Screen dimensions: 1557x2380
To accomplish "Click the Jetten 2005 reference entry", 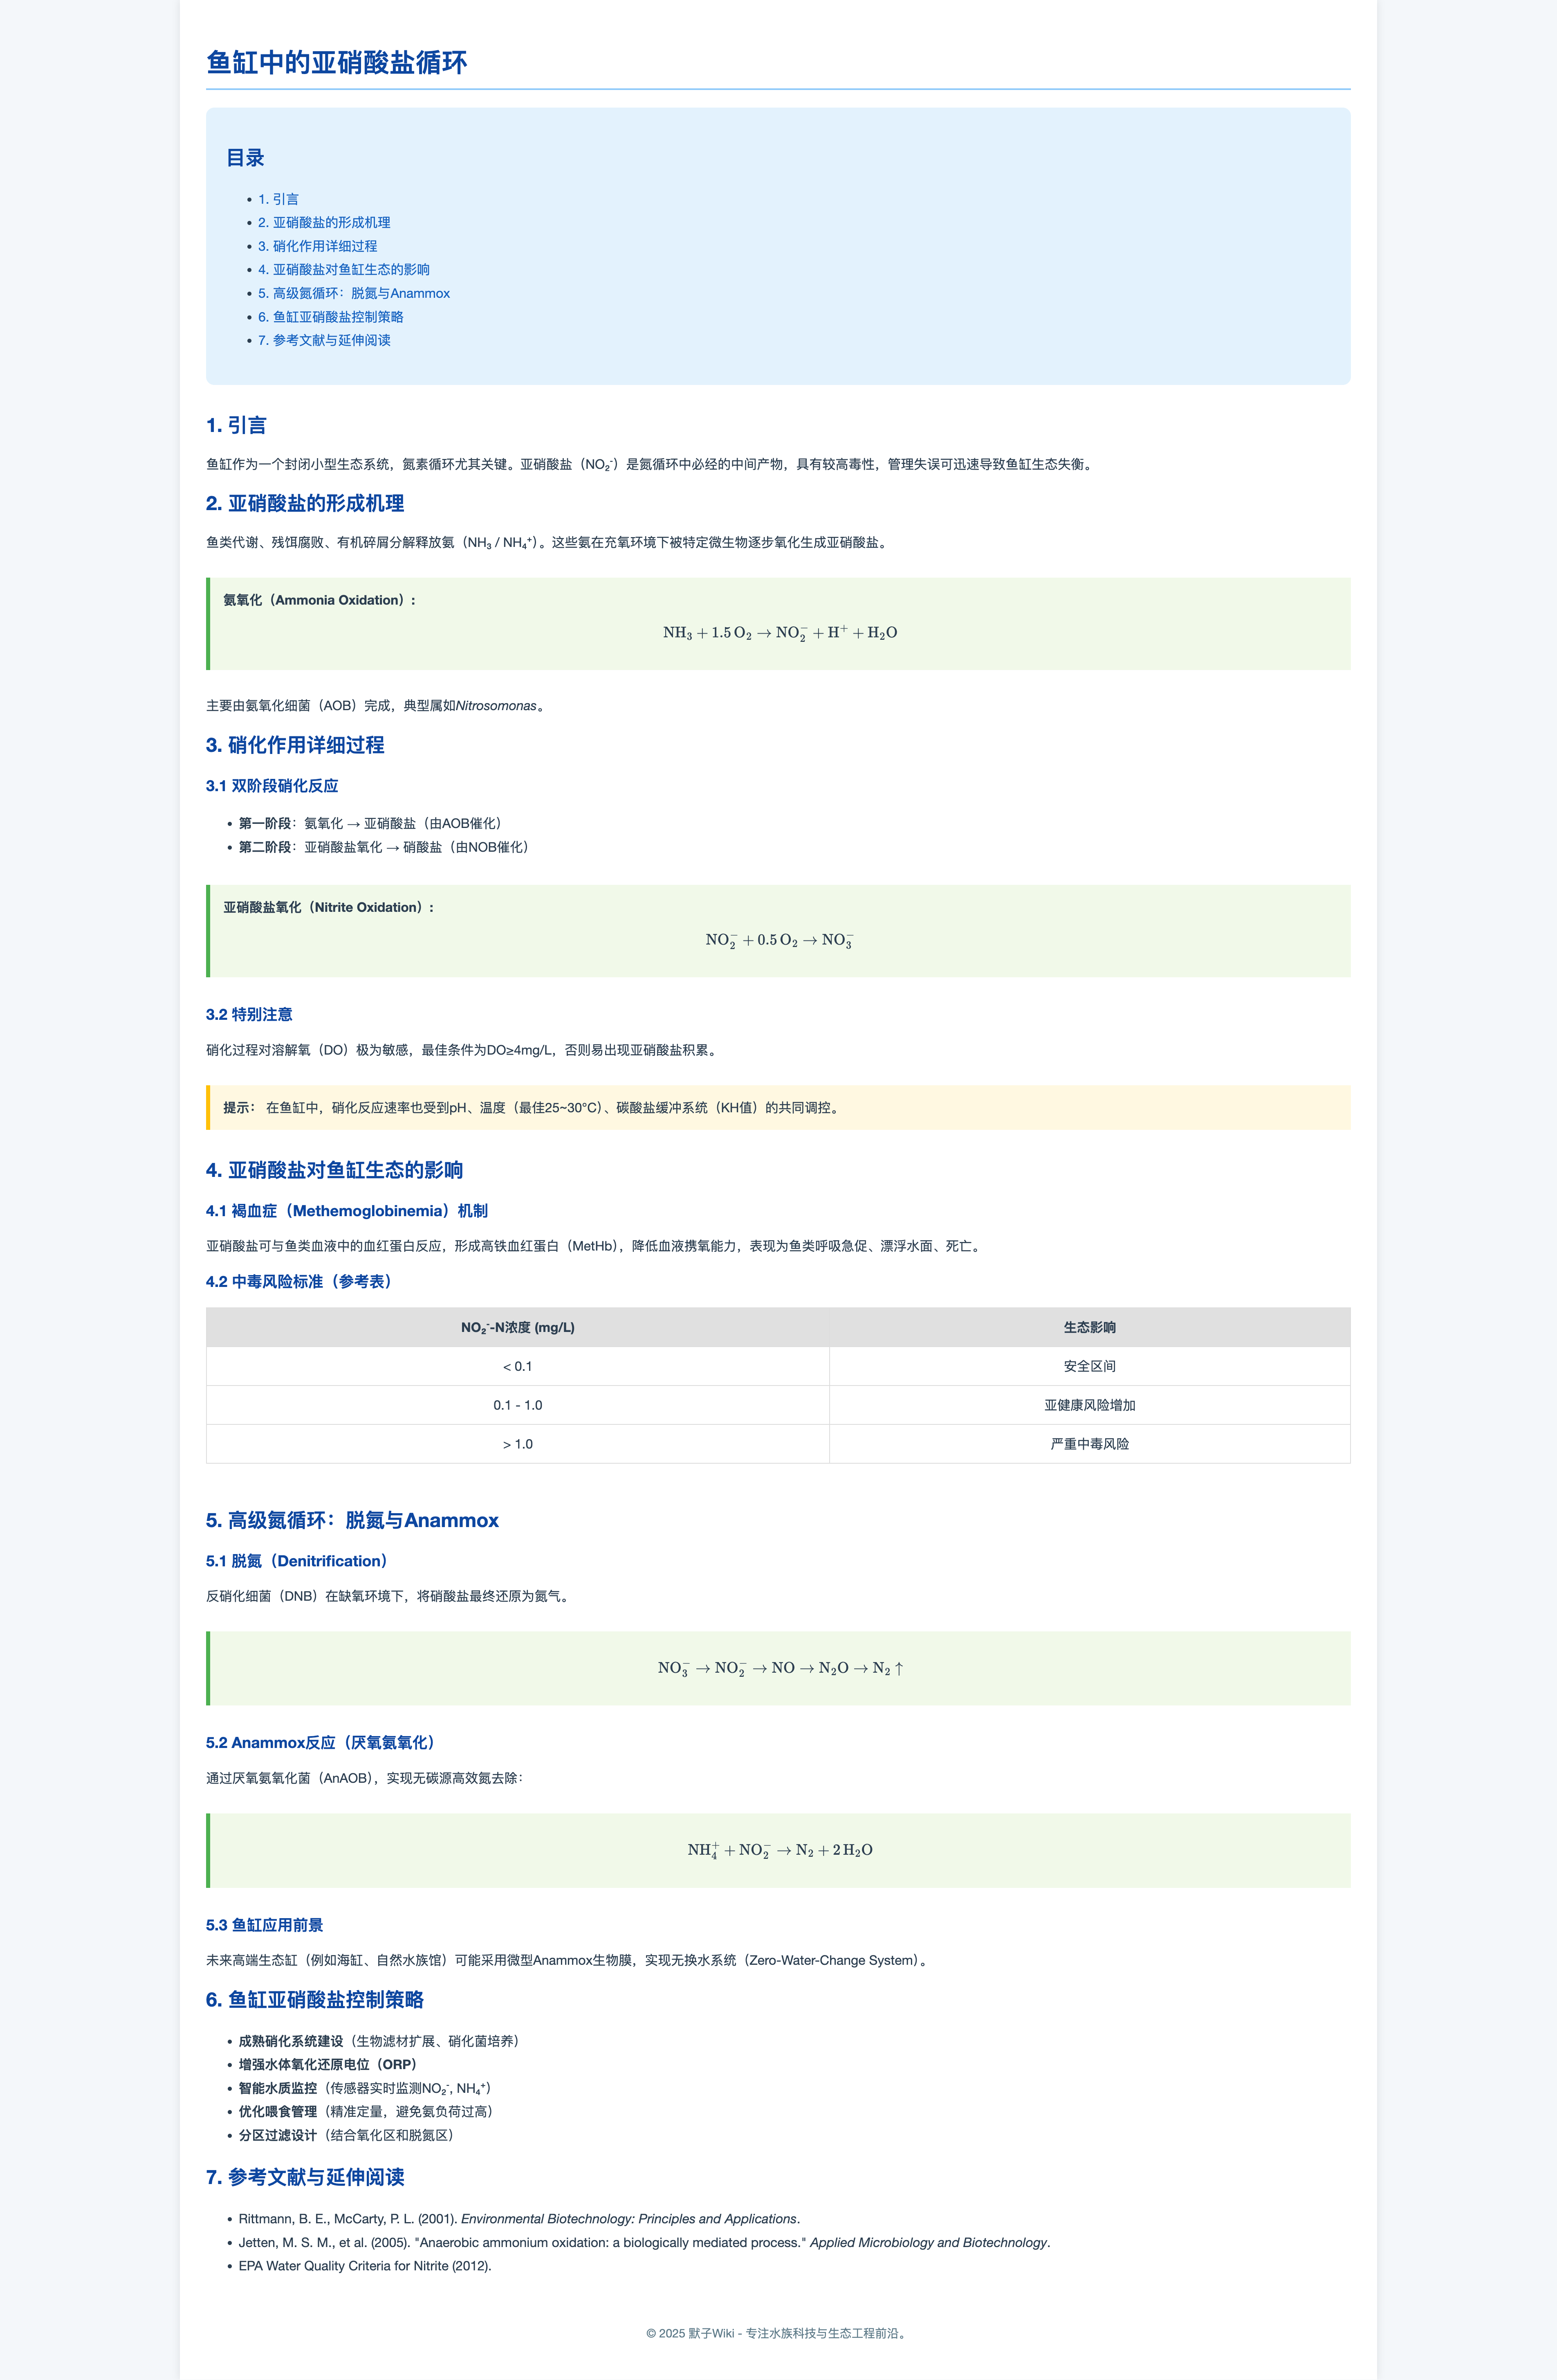I will [x=644, y=2242].
